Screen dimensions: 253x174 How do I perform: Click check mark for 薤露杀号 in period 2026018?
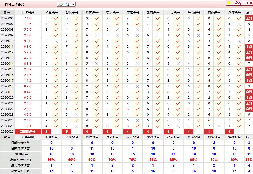(x=219, y=86)
